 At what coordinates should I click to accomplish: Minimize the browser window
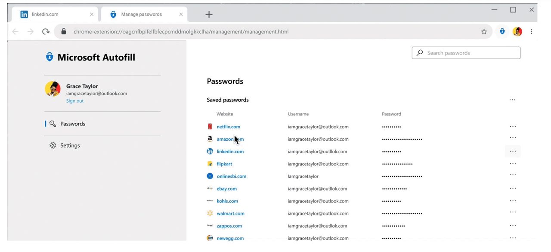[x=494, y=10]
